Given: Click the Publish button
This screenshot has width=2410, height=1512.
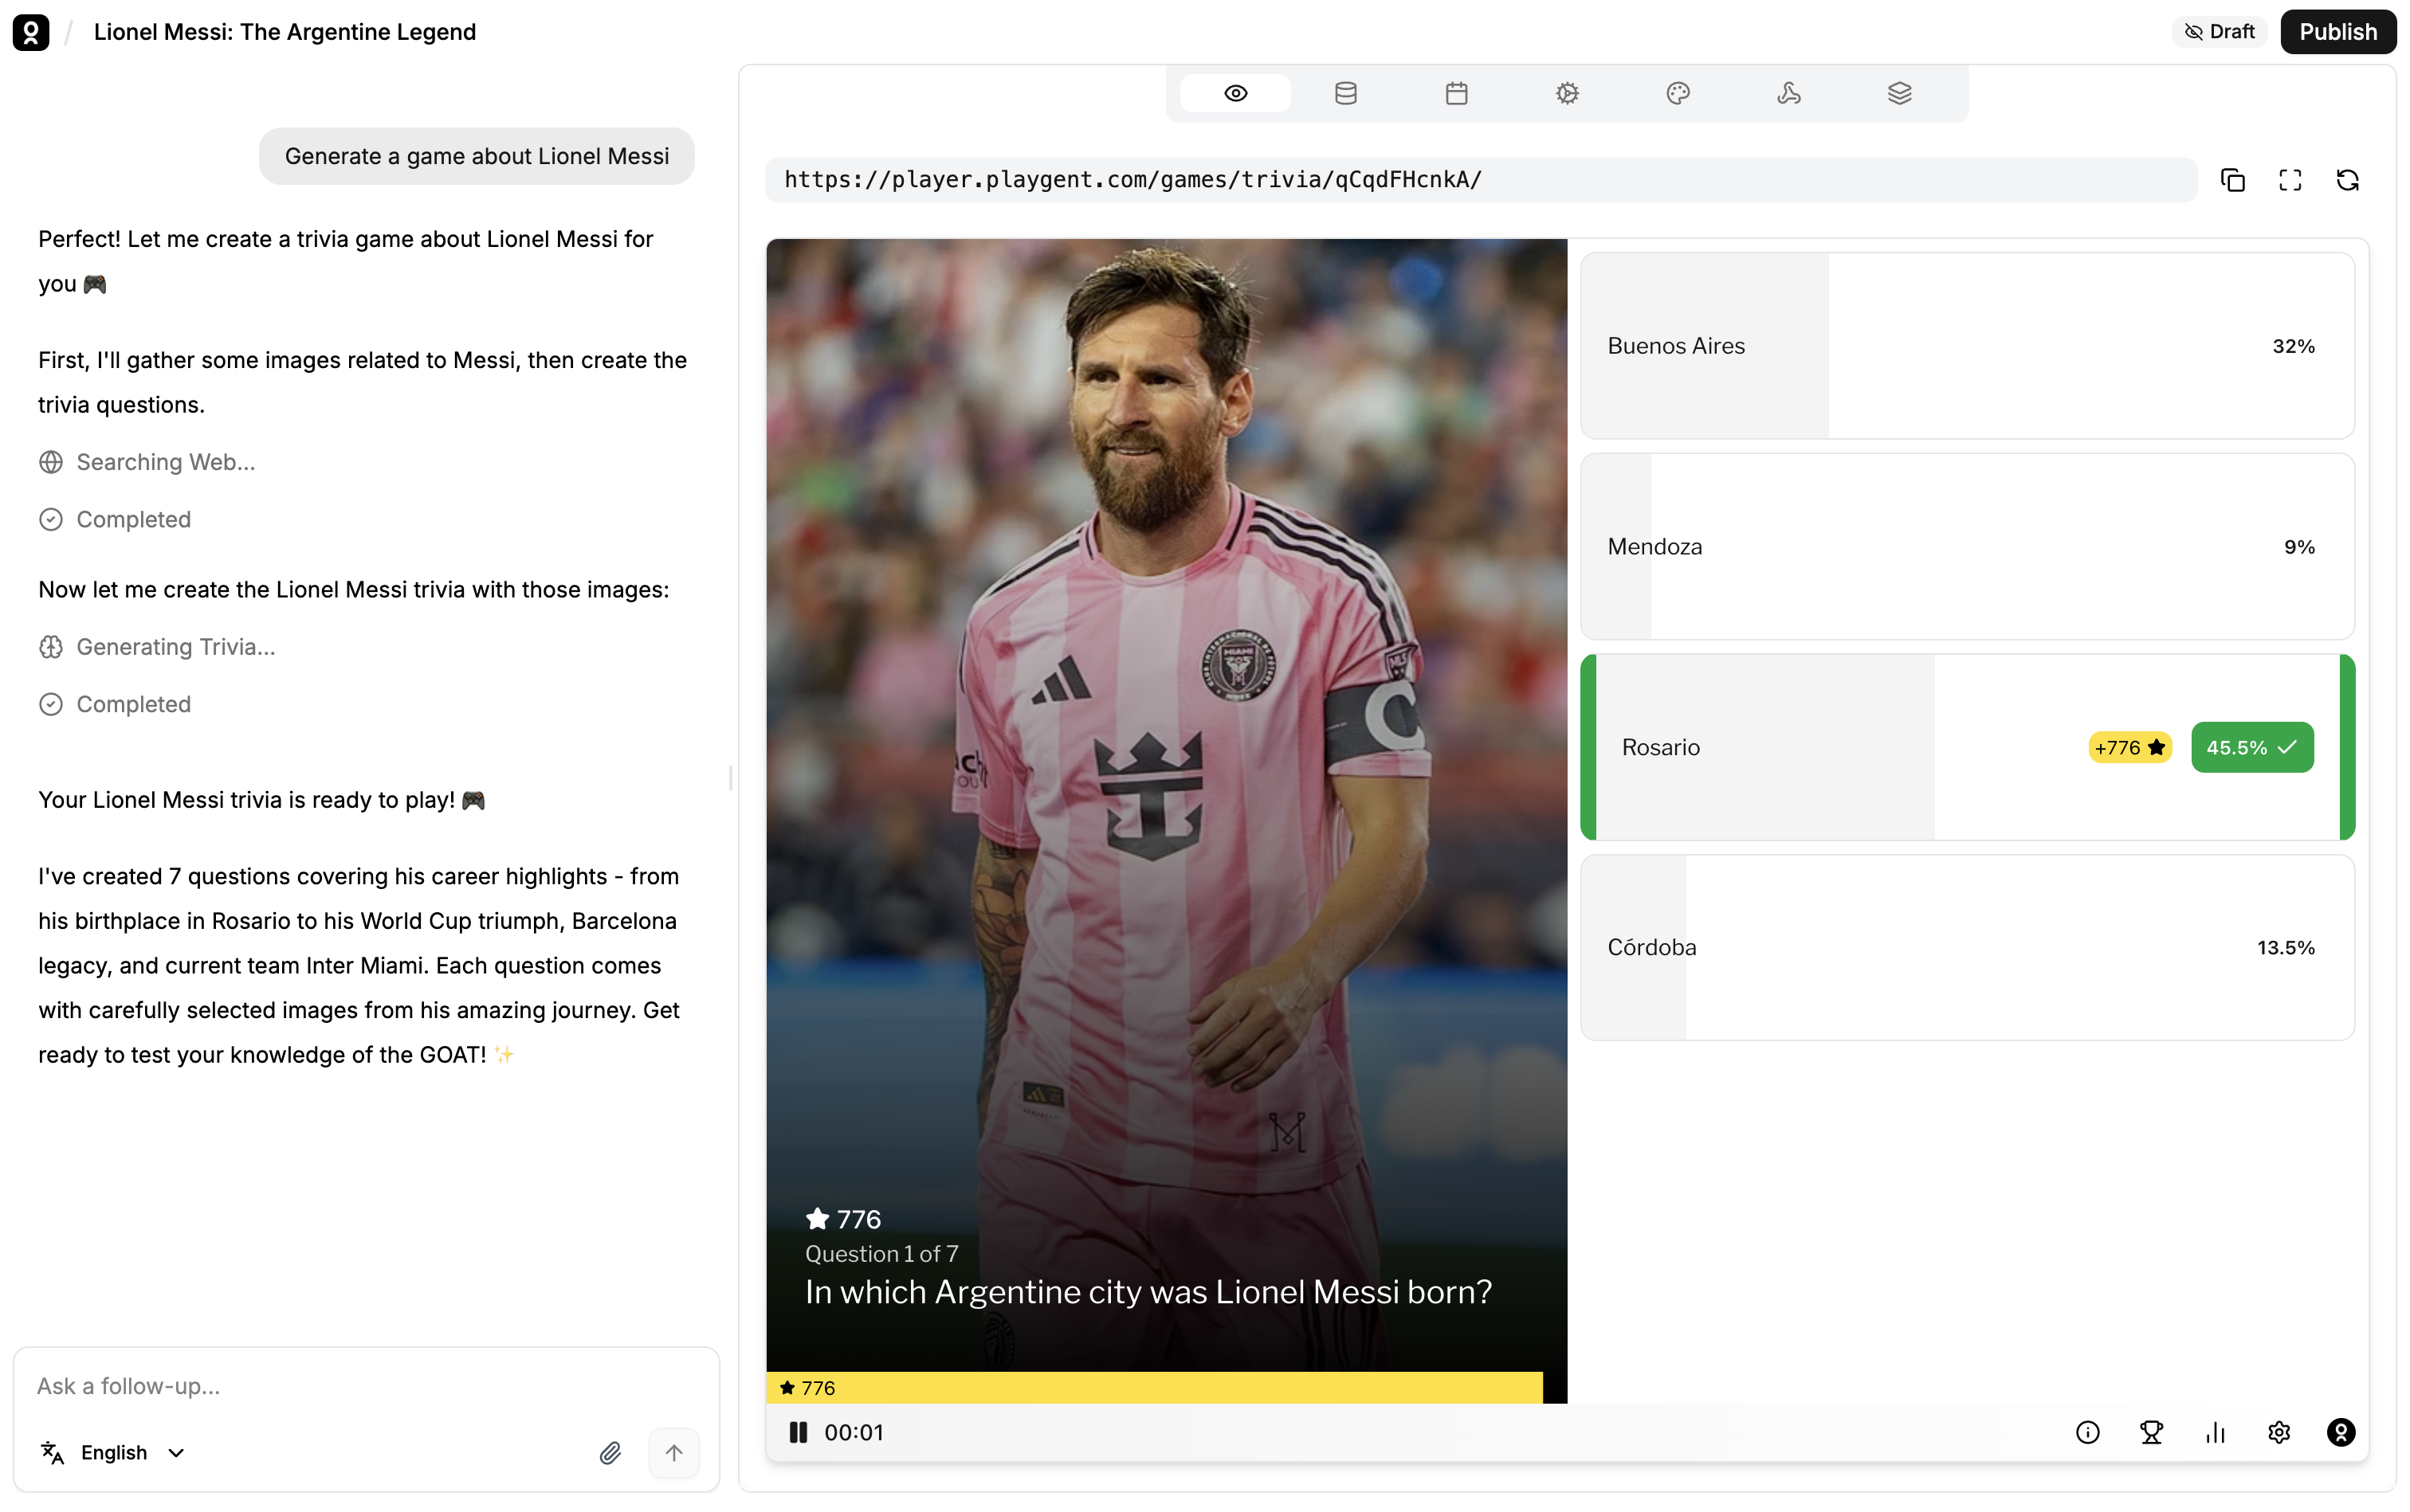Looking at the screenshot, I should [x=2337, y=32].
